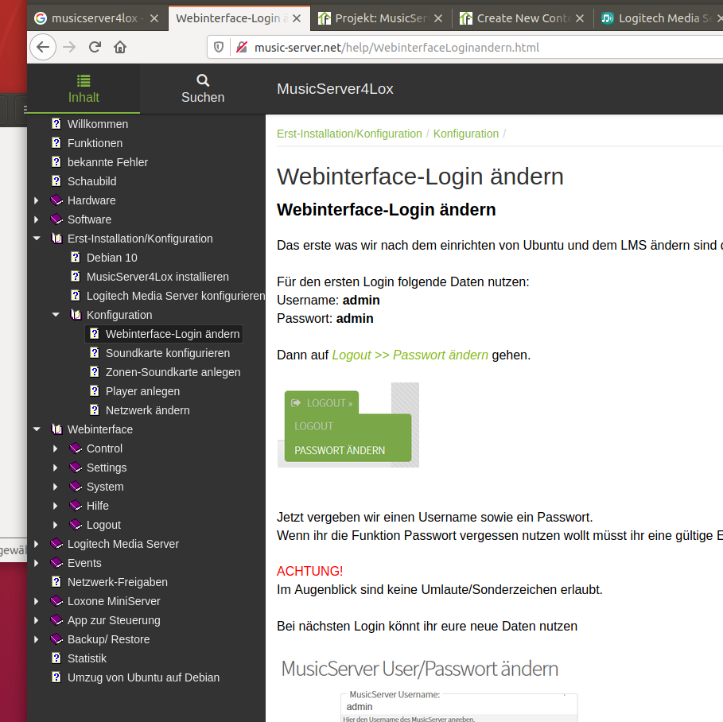Click the open book icon beside Konfiguration
This screenshot has height=722, width=723.
76,315
